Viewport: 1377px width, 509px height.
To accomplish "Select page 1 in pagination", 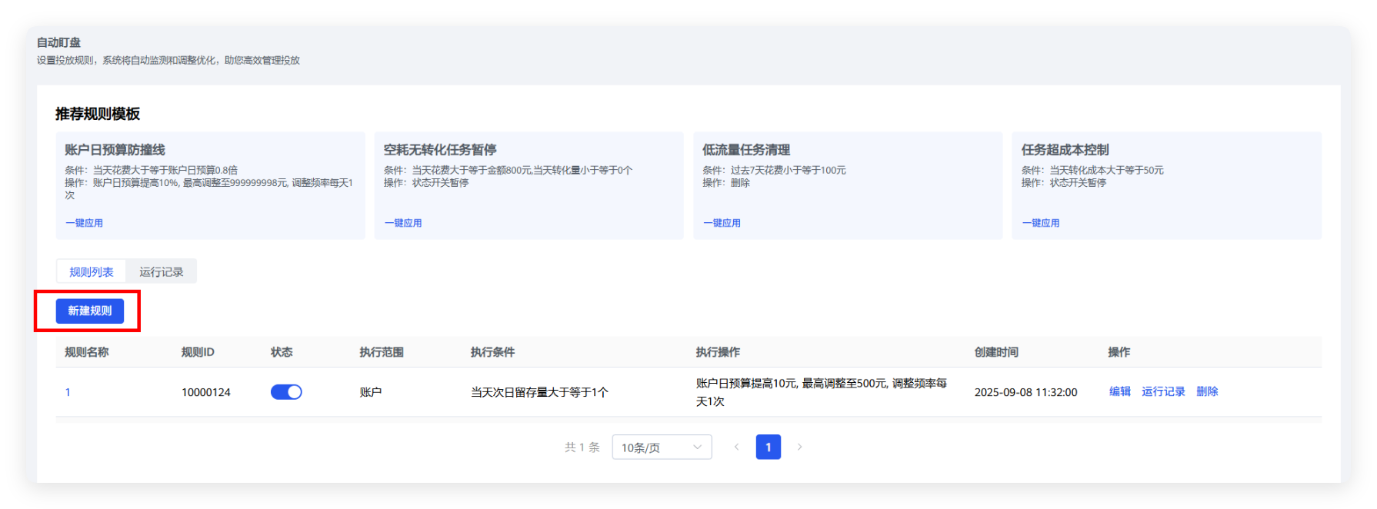I will click(769, 447).
